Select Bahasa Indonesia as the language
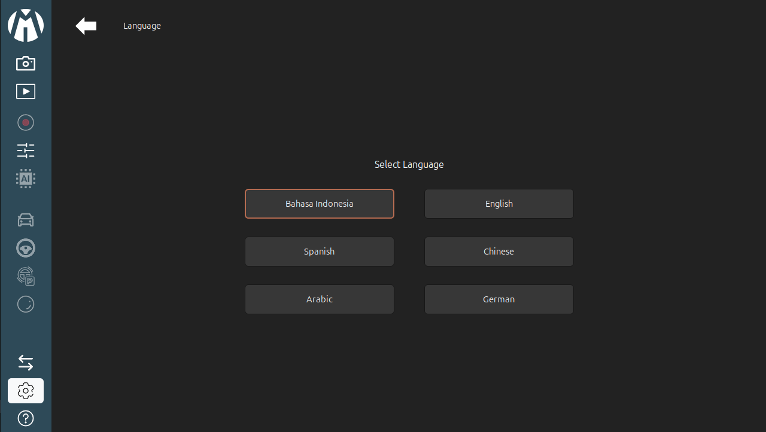 point(320,204)
